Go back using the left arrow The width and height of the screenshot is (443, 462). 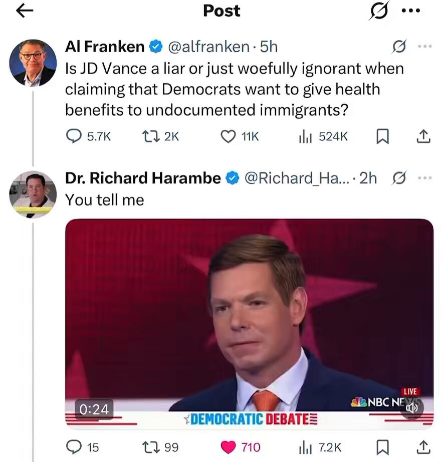(24, 12)
